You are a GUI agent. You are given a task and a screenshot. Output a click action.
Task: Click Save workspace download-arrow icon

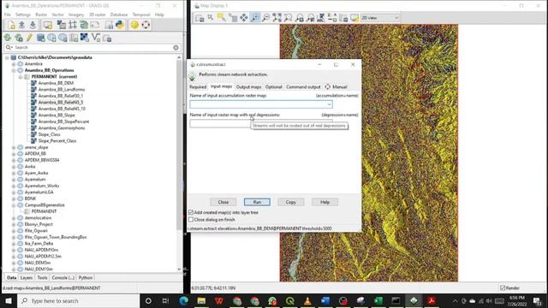click(x=33, y=25)
